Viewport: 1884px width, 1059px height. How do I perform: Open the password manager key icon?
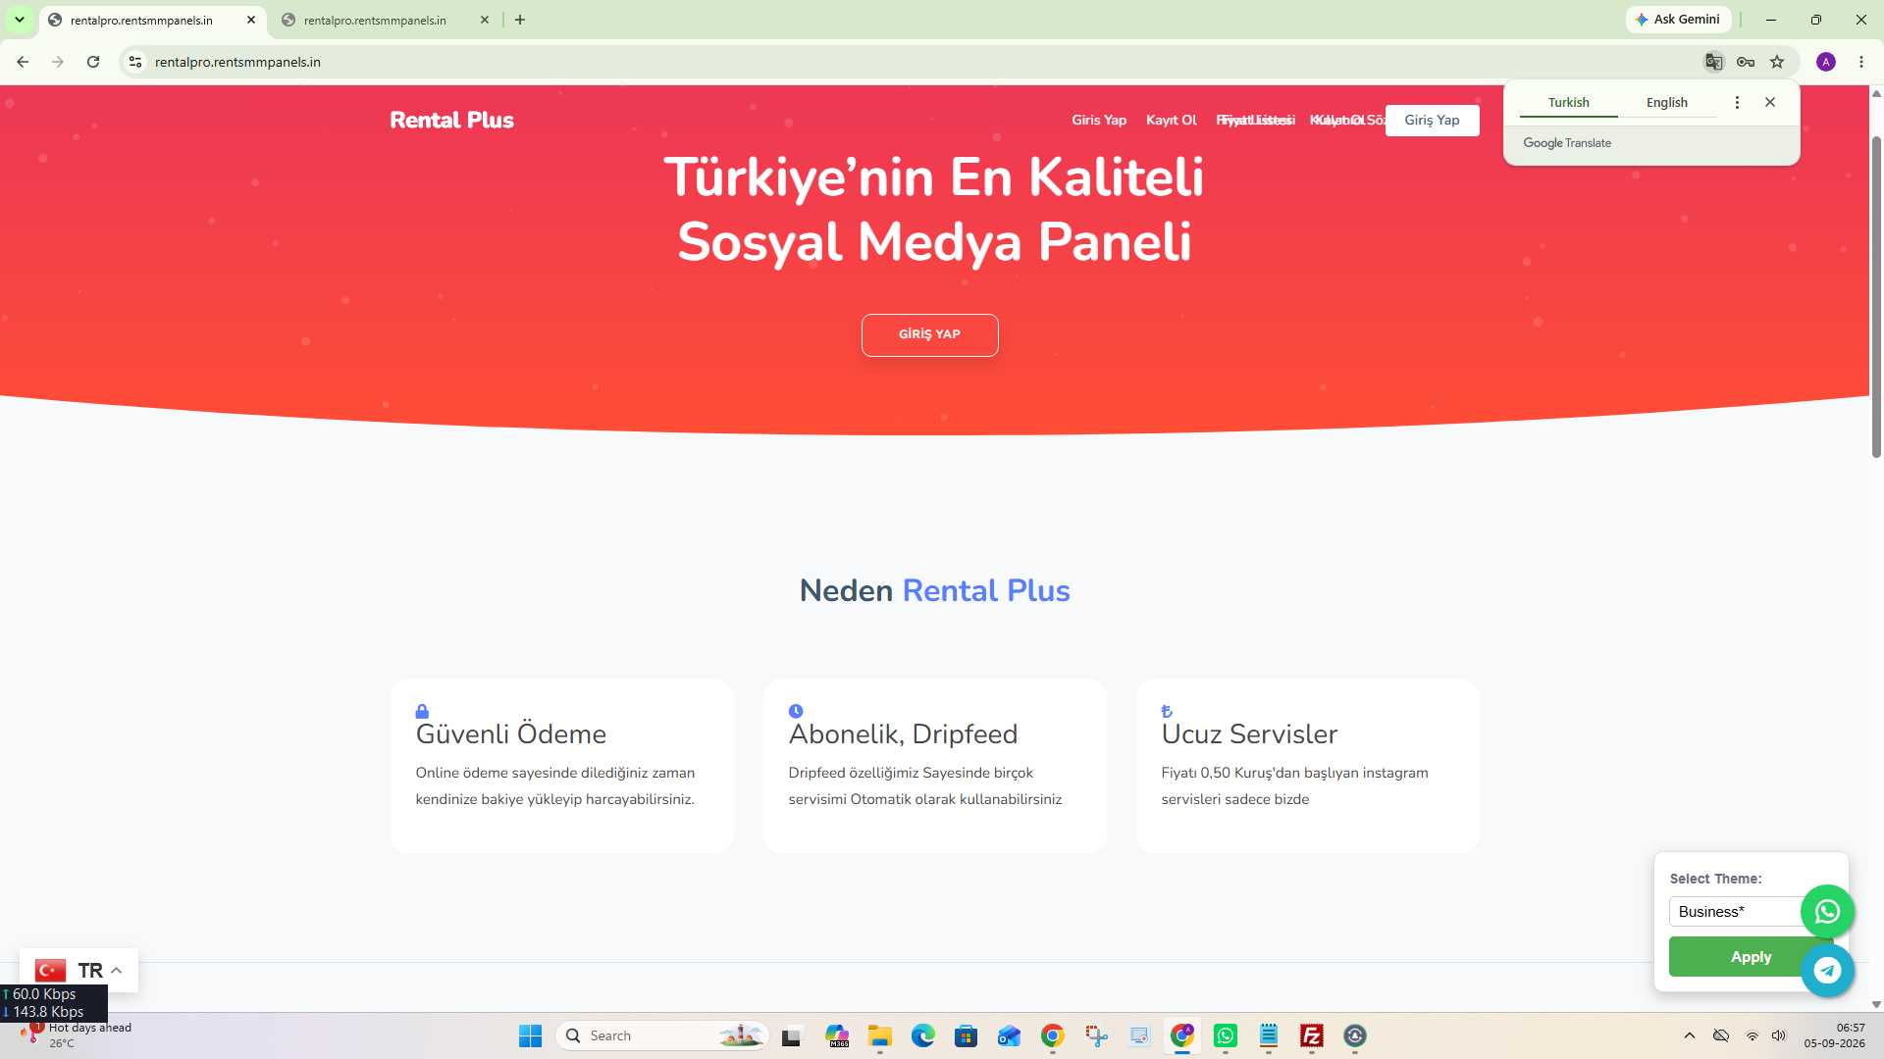tap(1746, 62)
